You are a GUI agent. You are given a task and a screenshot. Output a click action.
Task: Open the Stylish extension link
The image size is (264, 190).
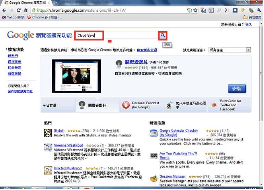click(59, 131)
